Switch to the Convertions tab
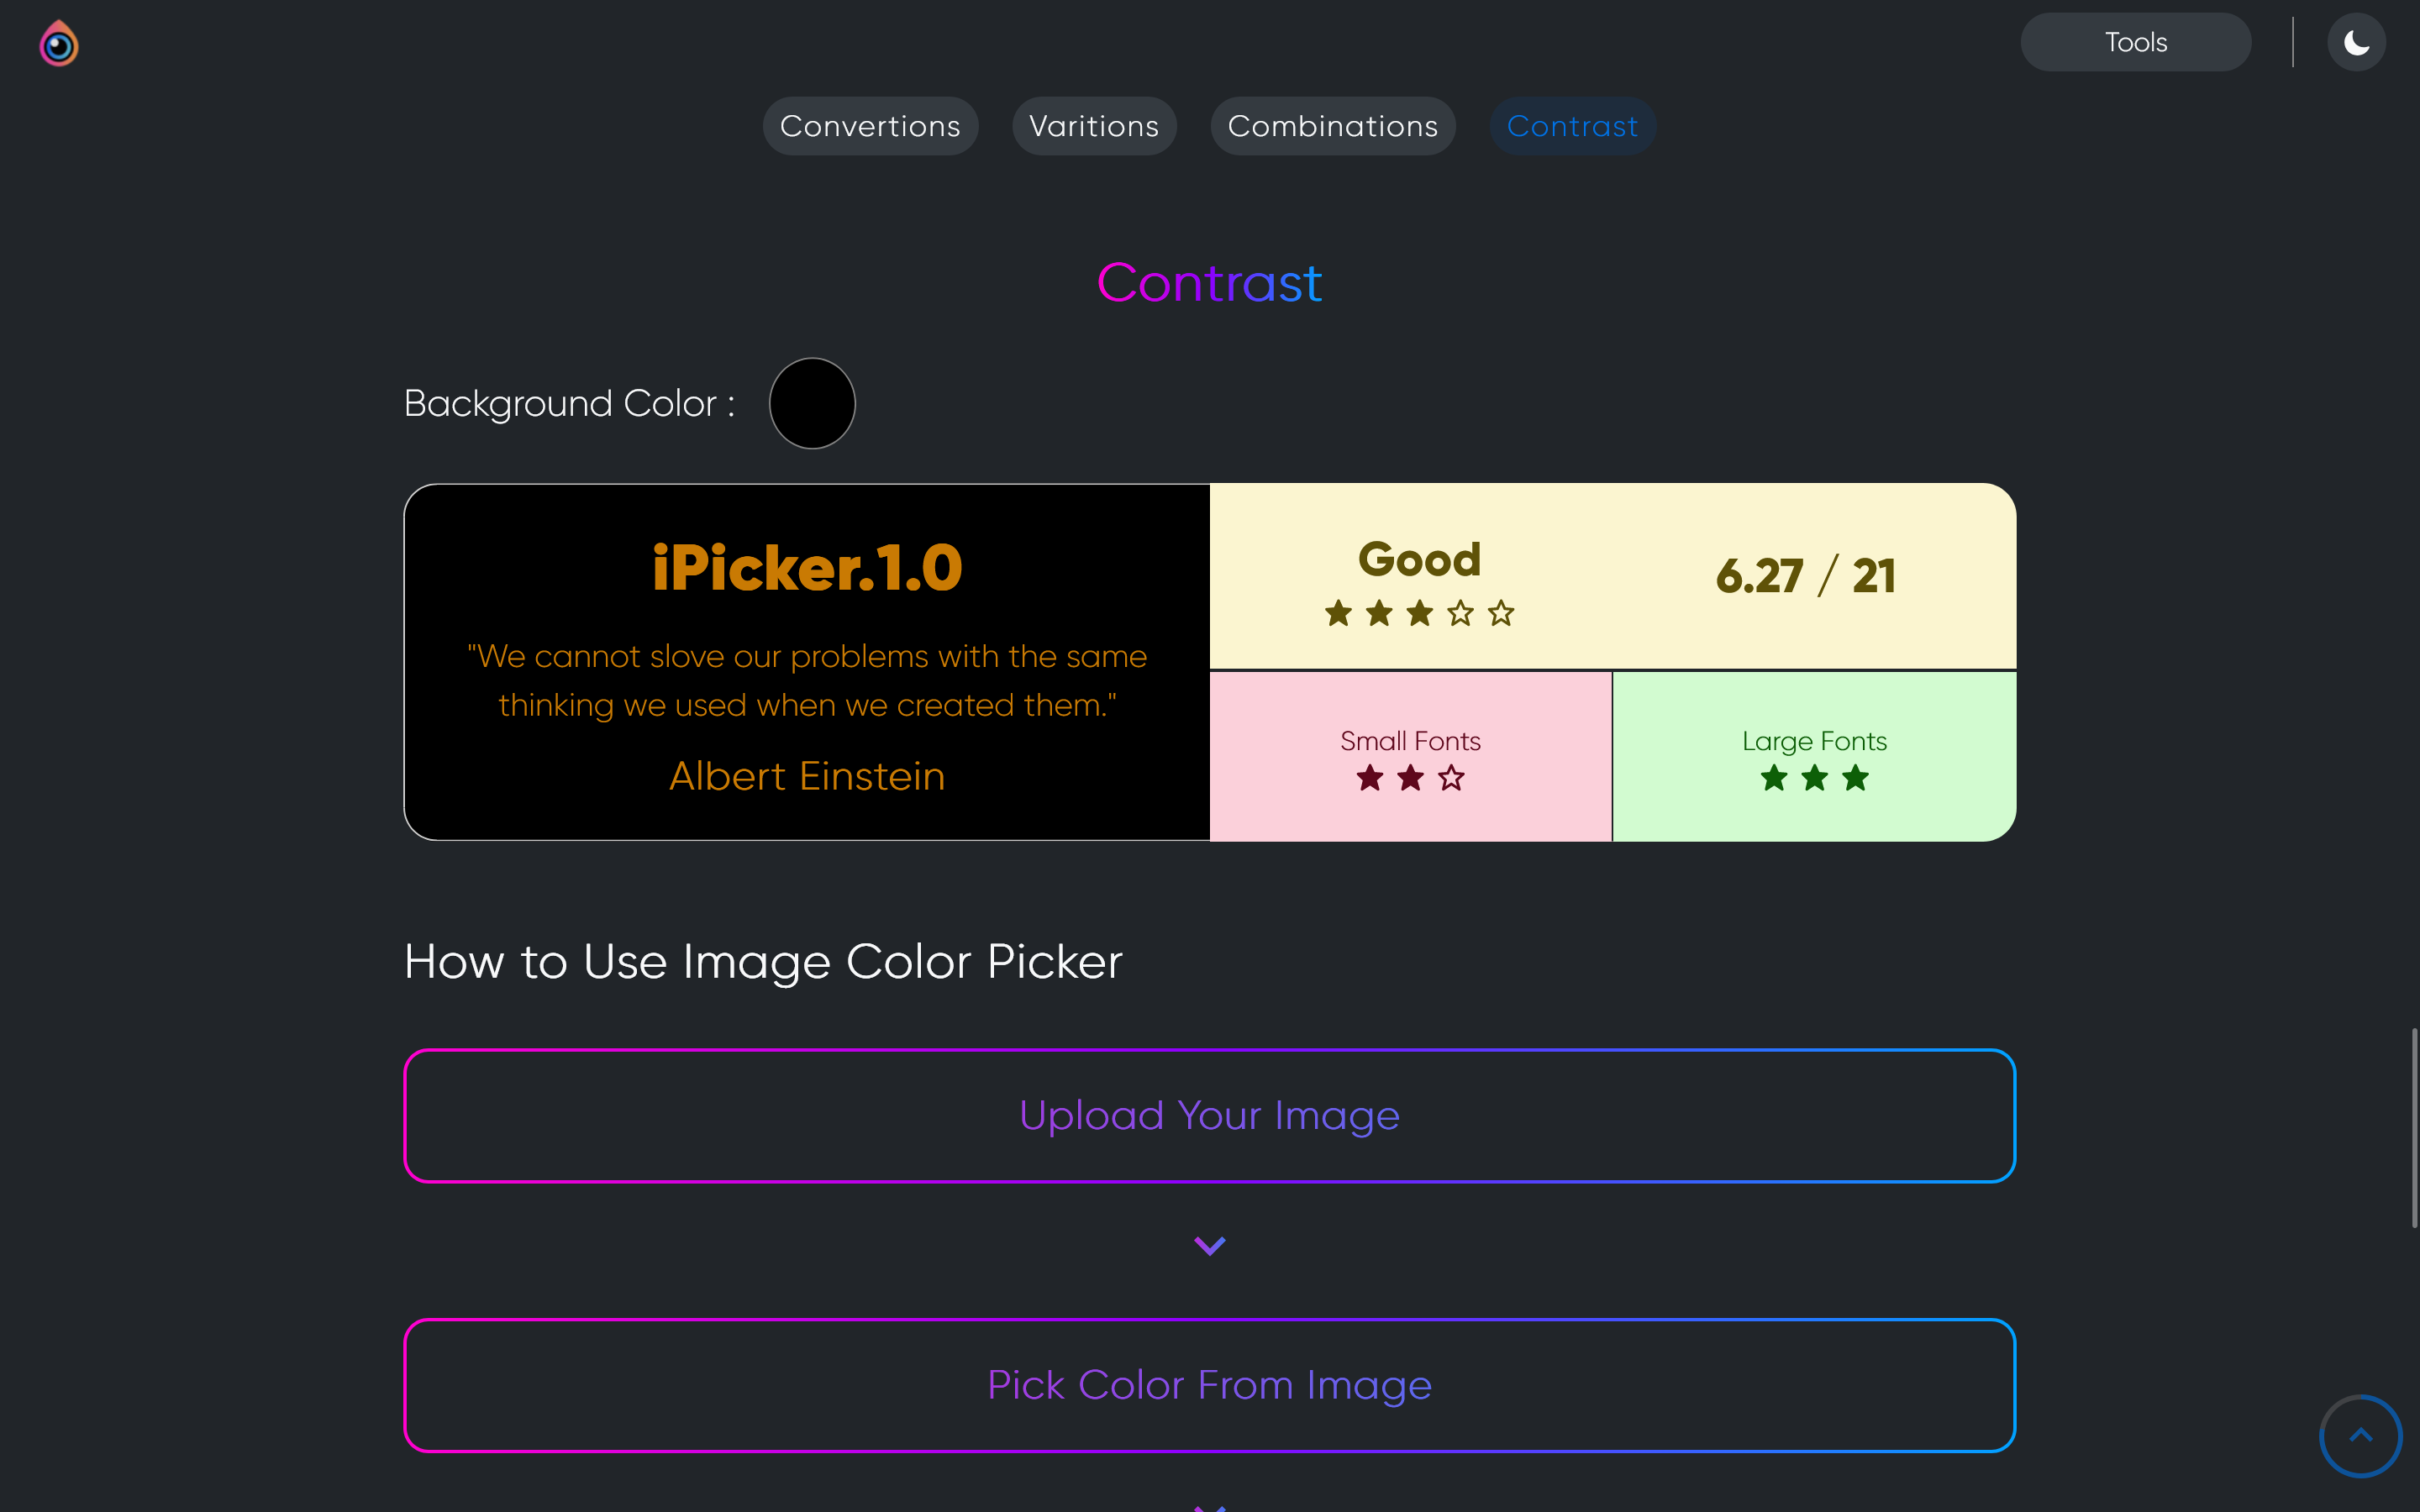This screenshot has width=2420, height=1512. click(x=870, y=126)
